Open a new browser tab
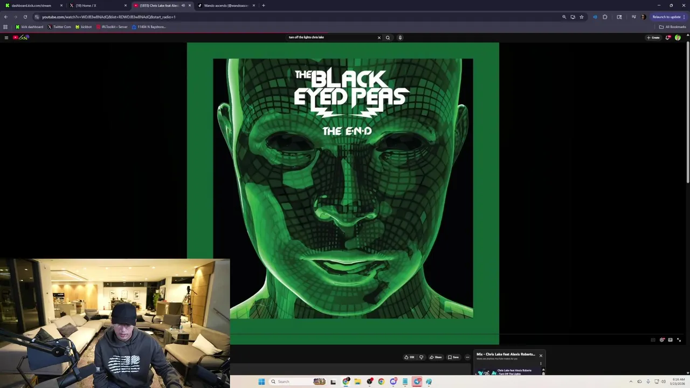Viewport: 690px width, 388px height. click(263, 5)
